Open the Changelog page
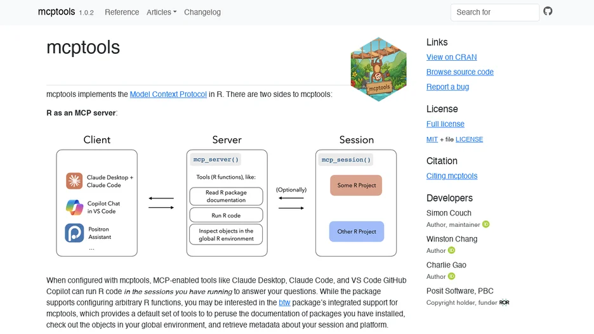594x334 pixels. tap(202, 12)
